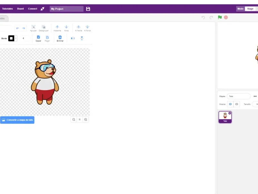This screenshot has width=258, height=194.
Task: Switch mode to Stage
Action: 250,9
